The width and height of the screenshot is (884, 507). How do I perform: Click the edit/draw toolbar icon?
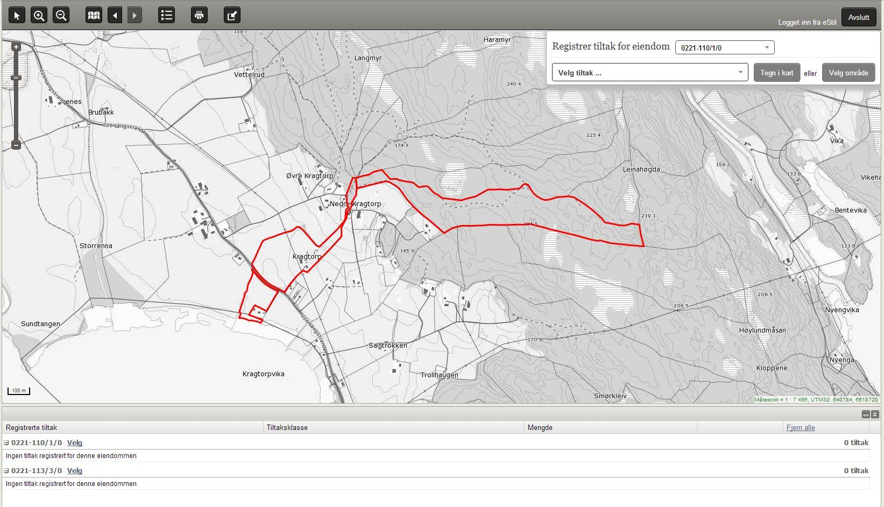[232, 16]
